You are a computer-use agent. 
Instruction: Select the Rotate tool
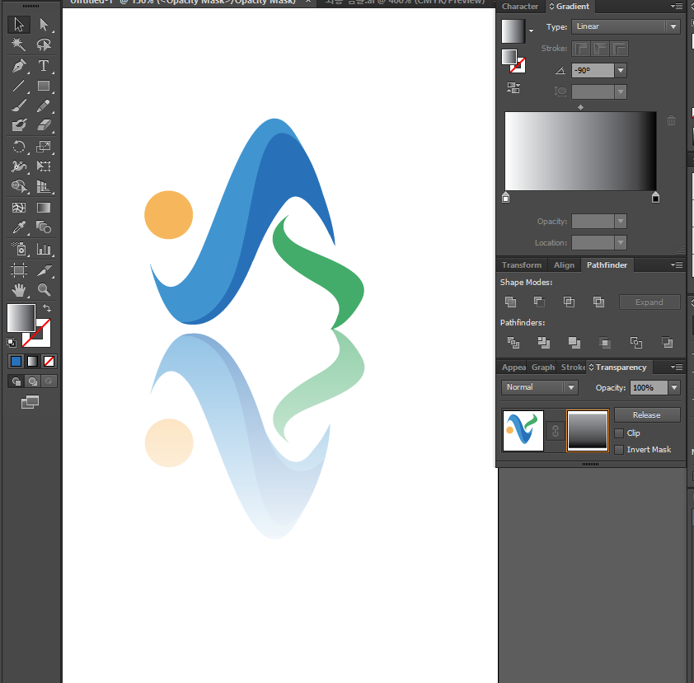[x=19, y=147]
